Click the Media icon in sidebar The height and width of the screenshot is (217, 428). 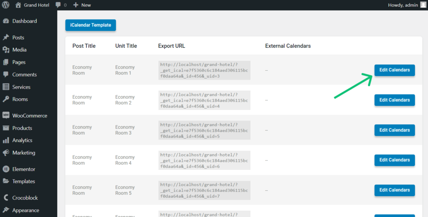pos(6,50)
